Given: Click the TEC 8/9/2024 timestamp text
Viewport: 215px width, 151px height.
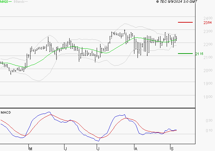Looking at the screenshot, I should point(177,2).
